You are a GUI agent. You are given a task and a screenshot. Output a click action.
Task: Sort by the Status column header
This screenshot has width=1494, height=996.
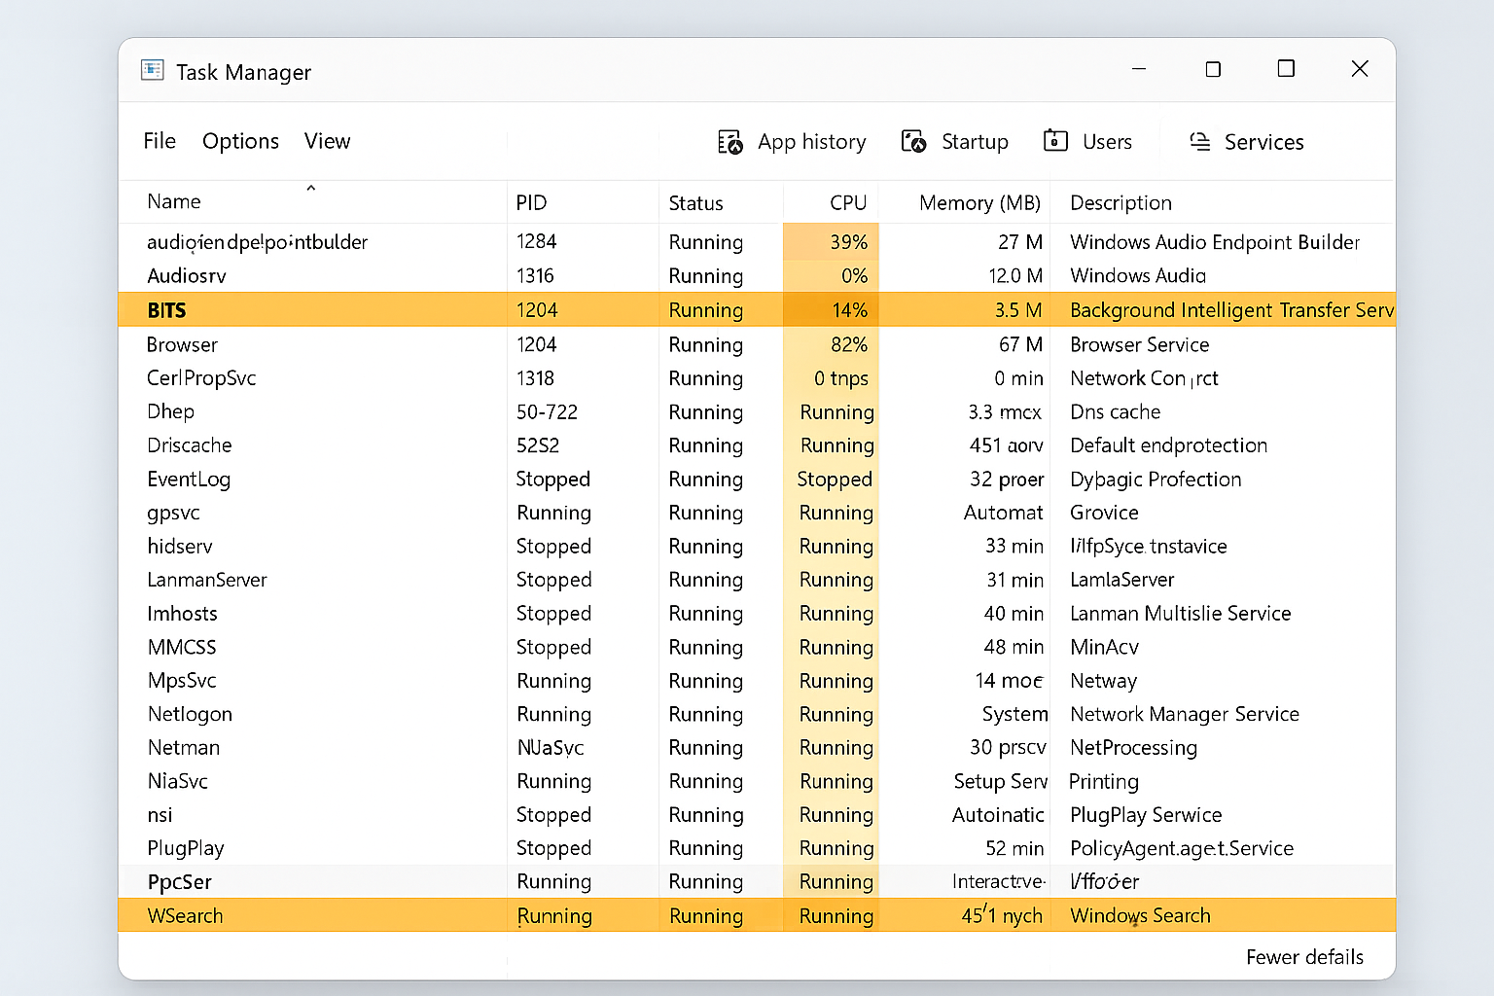click(695, 203)
